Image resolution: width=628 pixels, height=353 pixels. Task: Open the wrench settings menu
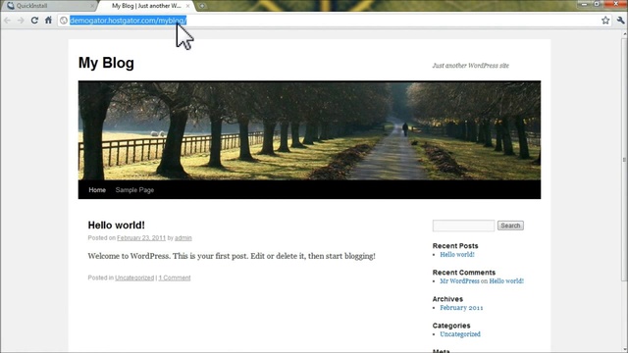click(x=620, y=20)
